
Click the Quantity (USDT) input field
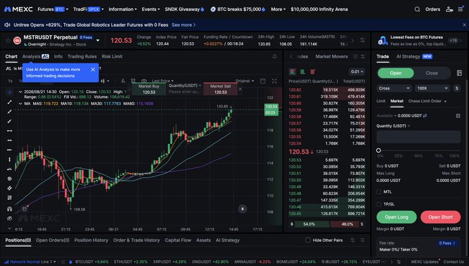pos(419,137)
